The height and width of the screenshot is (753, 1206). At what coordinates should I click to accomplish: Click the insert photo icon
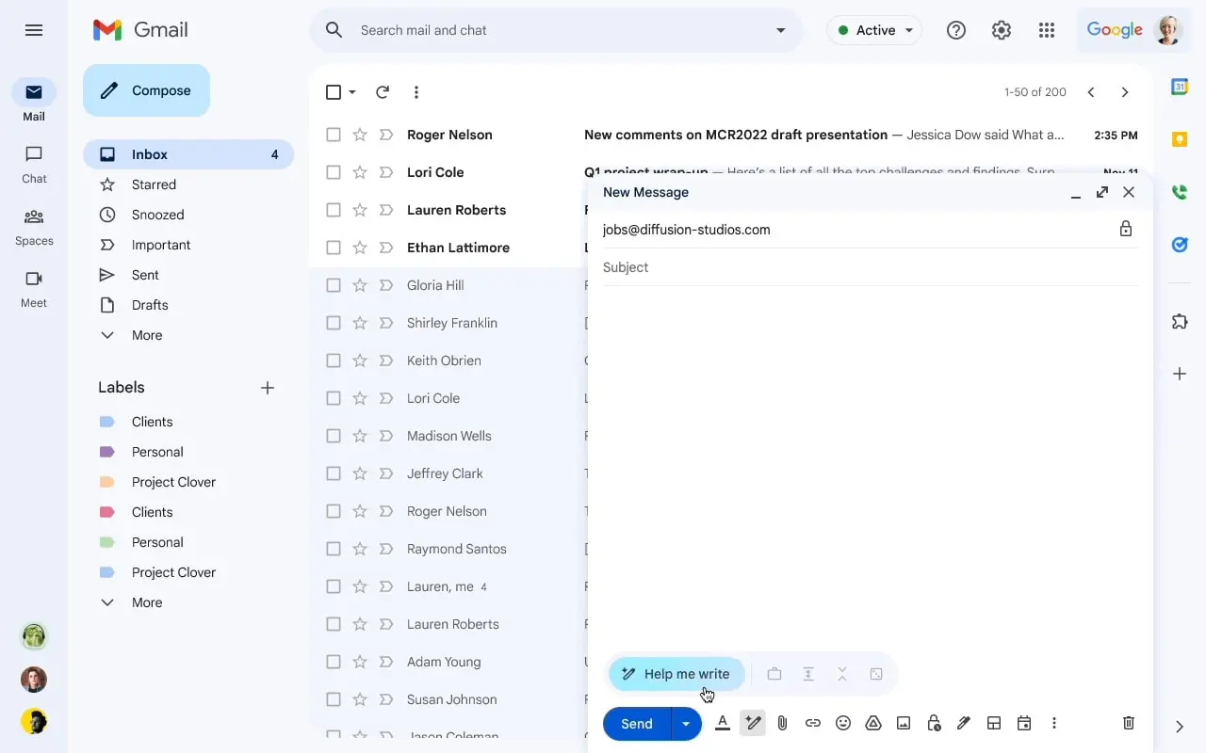904,723
